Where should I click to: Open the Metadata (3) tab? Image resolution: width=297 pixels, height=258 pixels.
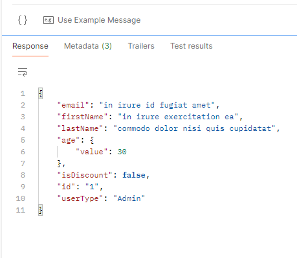click(x=88, y=46)
